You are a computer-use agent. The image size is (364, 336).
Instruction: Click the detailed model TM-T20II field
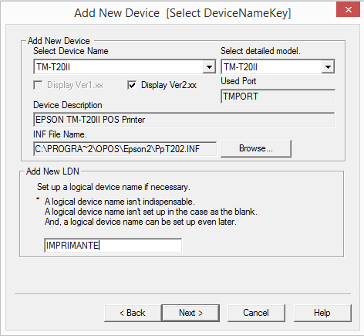(x=278, y=67)
